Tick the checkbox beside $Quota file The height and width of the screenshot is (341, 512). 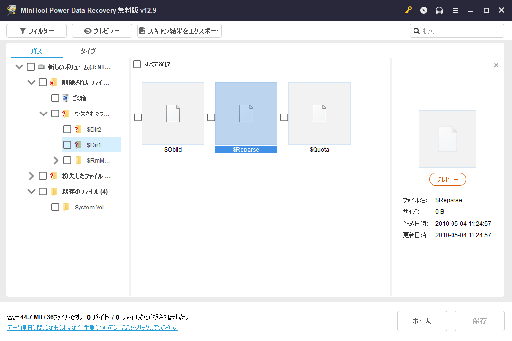(284, 117)
